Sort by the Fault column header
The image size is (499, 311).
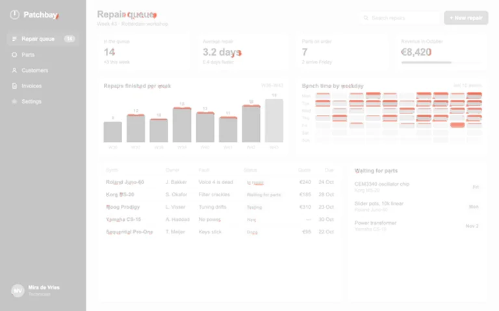(203, 170)
